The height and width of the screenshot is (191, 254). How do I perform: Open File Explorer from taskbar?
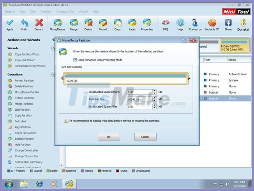(24, 184)
